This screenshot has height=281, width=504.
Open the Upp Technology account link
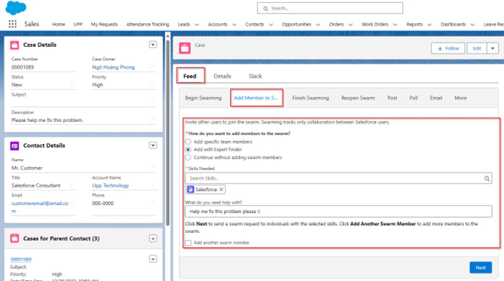point(111,185)
